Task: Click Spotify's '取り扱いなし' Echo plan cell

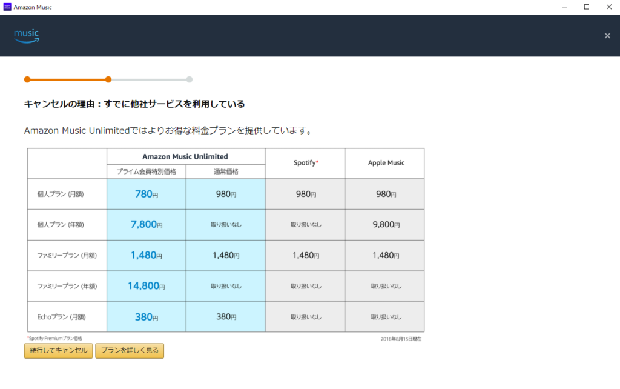Action: (305, 316)
